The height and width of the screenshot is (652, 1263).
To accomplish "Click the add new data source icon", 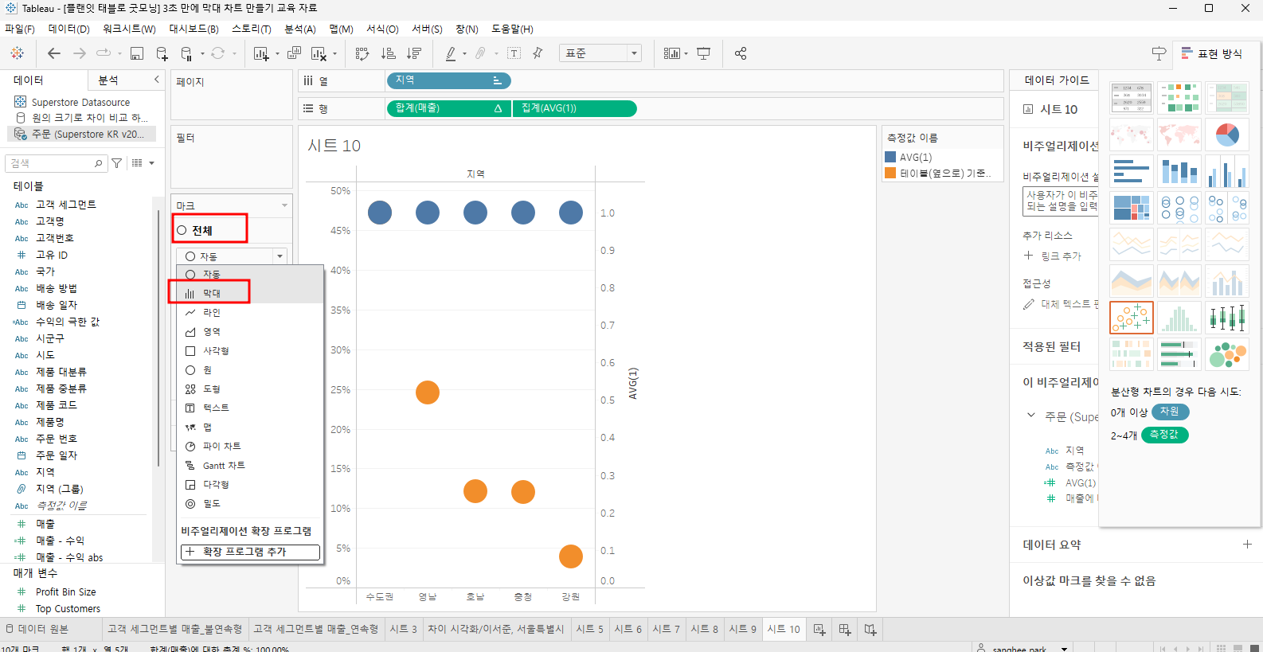I will pyautogui.click(x=162, y=53).
